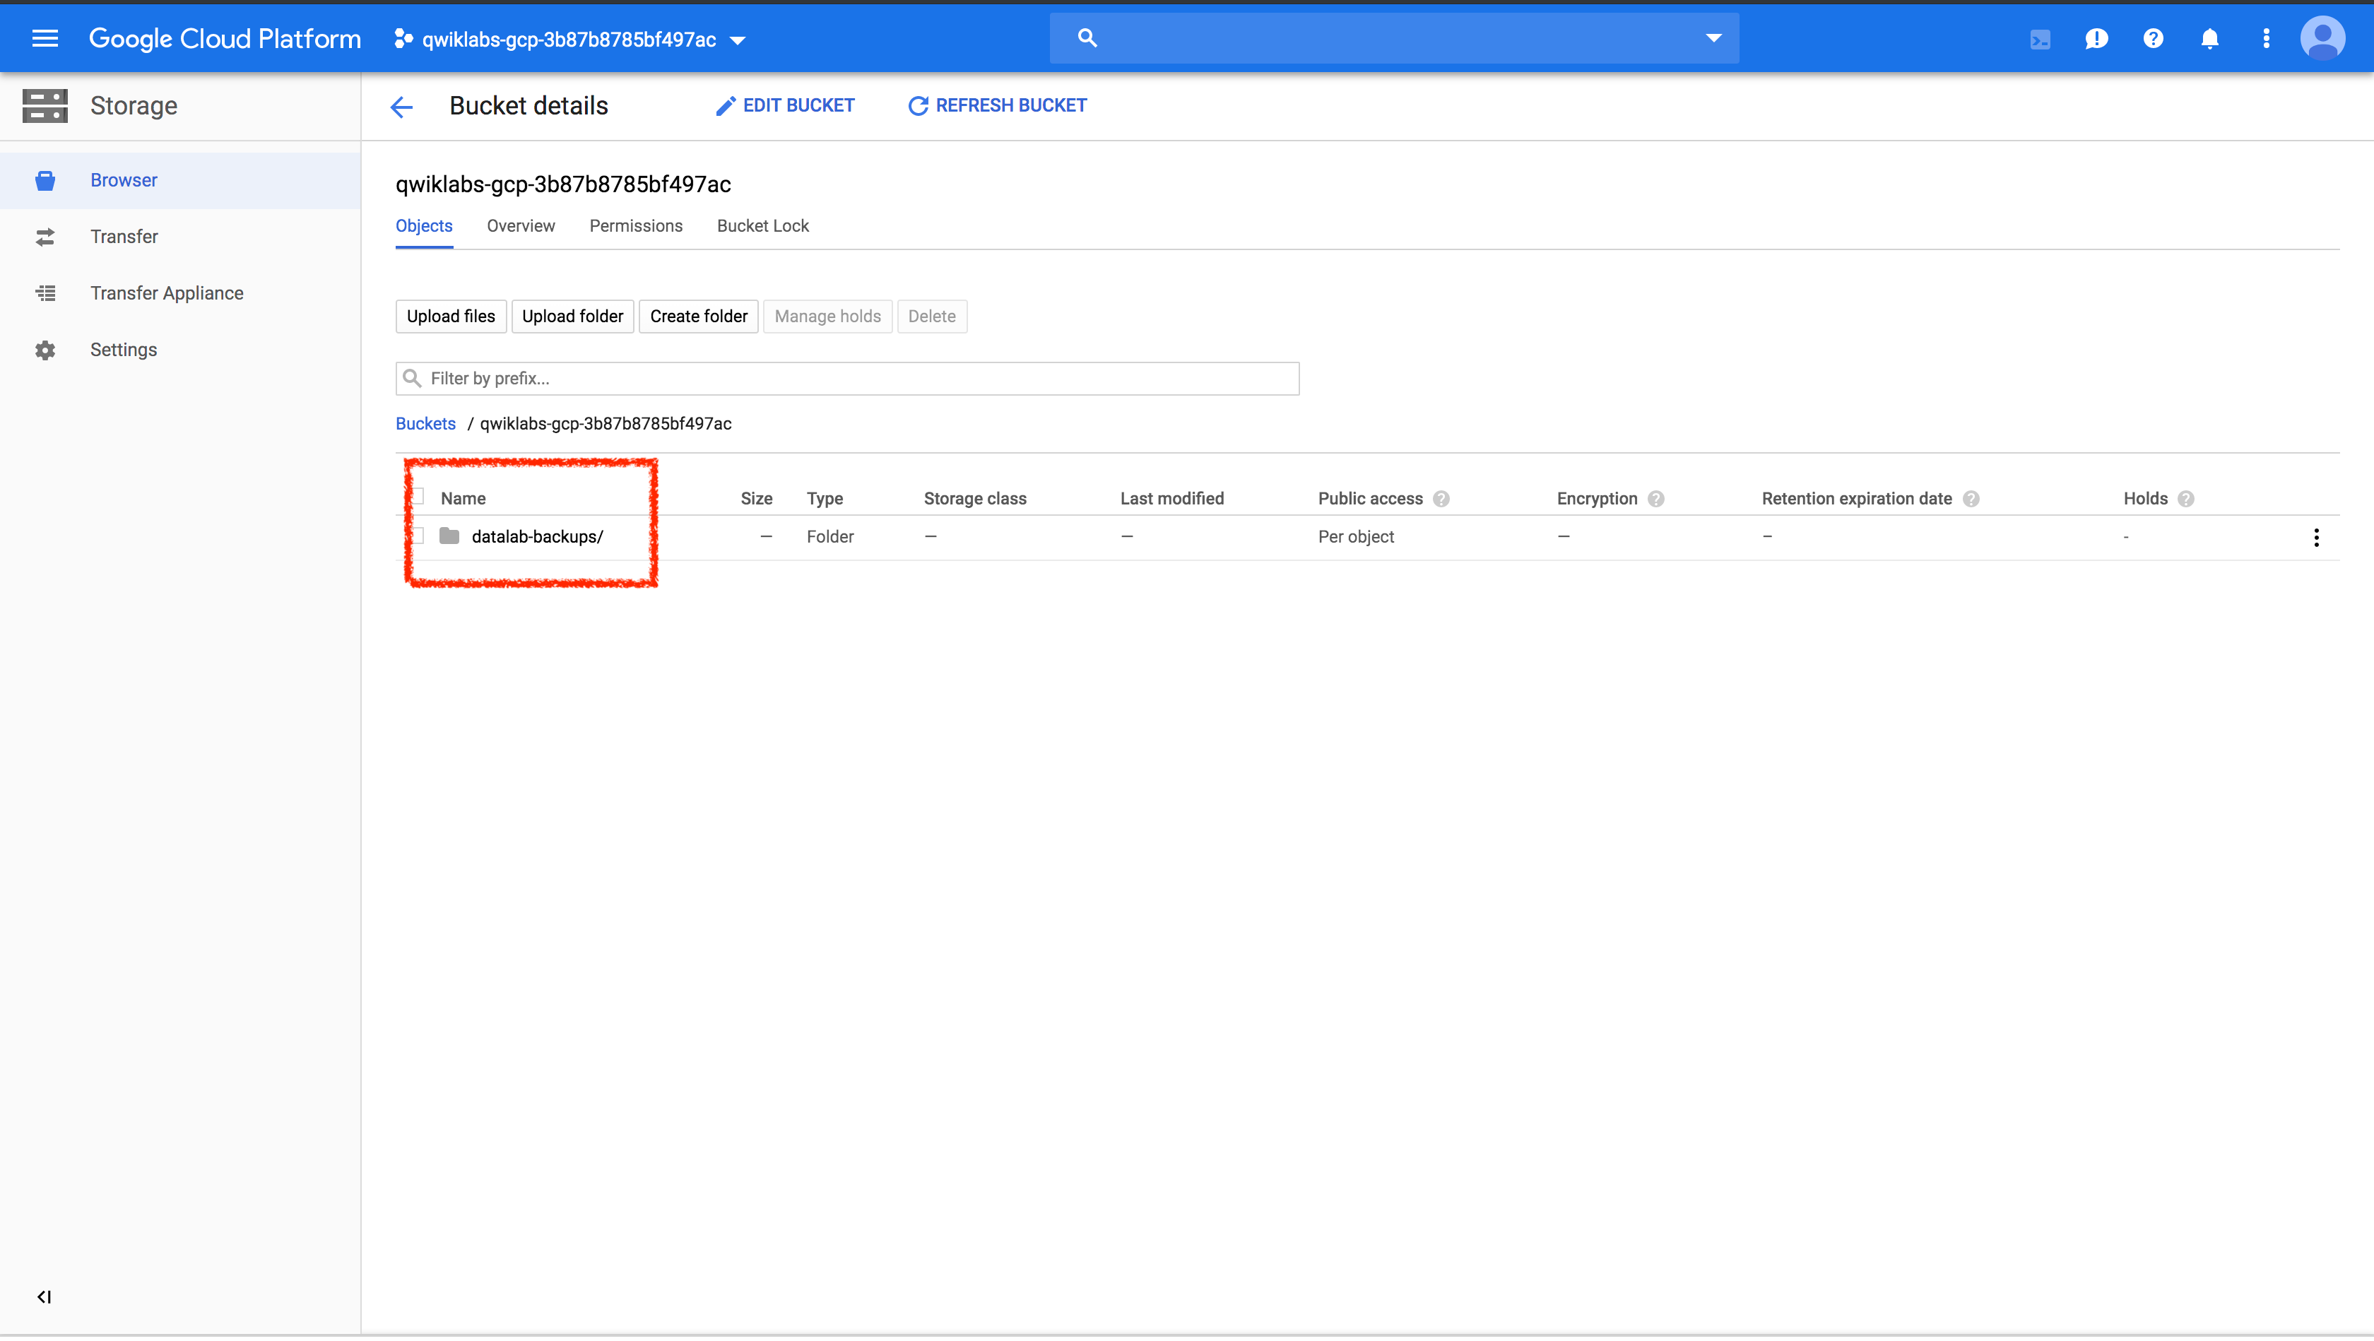Open the top bar three-dot settings menu
The width and height of the screenshot is (2374, 1341).
pyautogui.click(x=2266, y=39)
